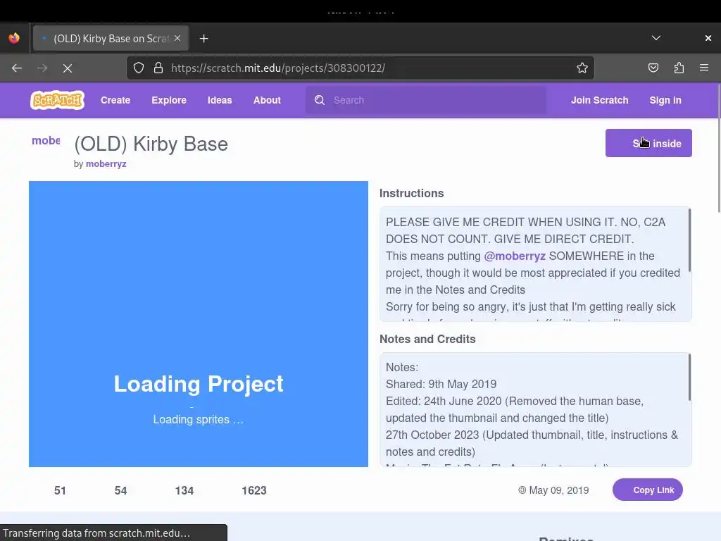
Task: Click Sign in
Action: click(x=665, y=100)
